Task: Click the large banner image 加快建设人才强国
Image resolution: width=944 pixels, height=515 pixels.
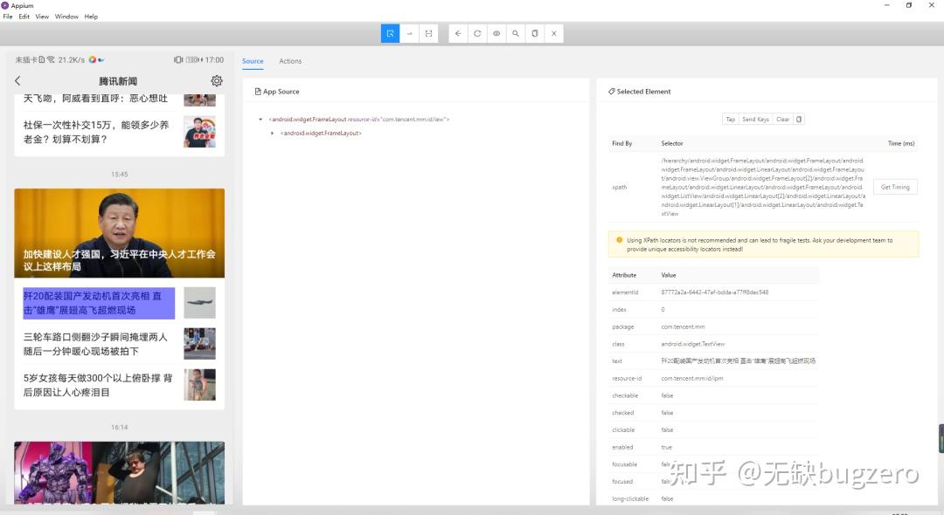Action: pyautogui.click(x=119, y=233)
